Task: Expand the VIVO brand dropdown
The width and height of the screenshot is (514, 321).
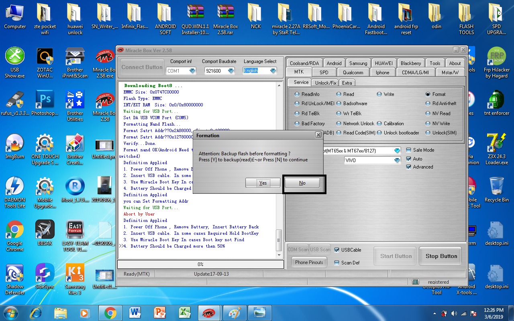Action: (x=397, y=160)
